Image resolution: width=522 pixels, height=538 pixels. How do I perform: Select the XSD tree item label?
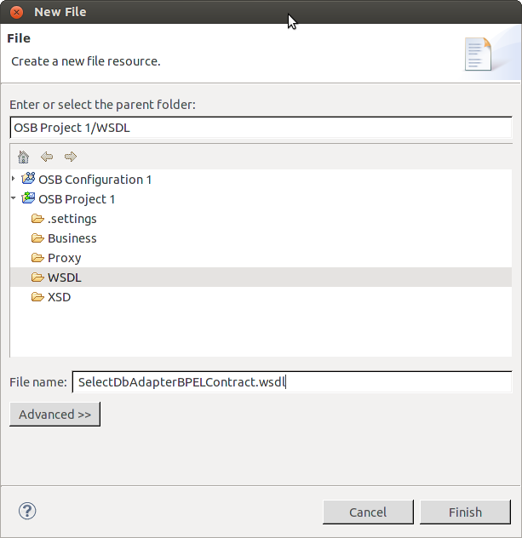click(60, 297)
